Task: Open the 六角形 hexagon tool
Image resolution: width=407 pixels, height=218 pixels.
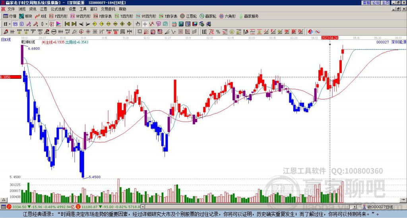Action: point(228,16)
